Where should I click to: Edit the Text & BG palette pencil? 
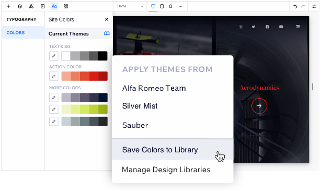(54, 56)
